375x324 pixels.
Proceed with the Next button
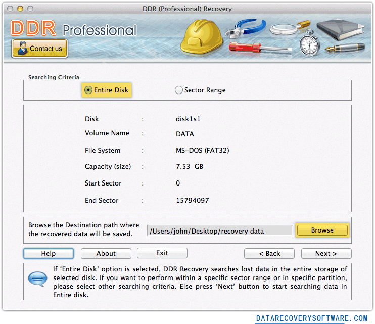[326, 253]
